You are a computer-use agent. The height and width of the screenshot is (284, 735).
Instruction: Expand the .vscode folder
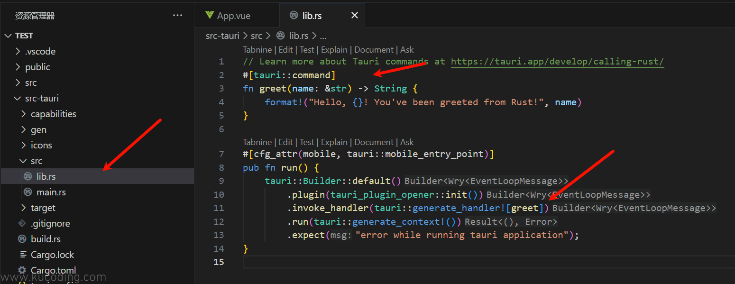18,51
